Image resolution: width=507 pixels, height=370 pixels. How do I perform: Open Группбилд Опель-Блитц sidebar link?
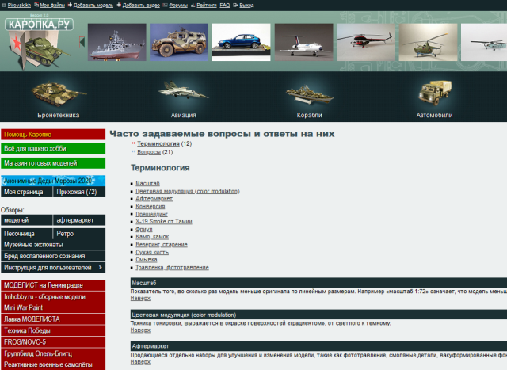(53, 353)
